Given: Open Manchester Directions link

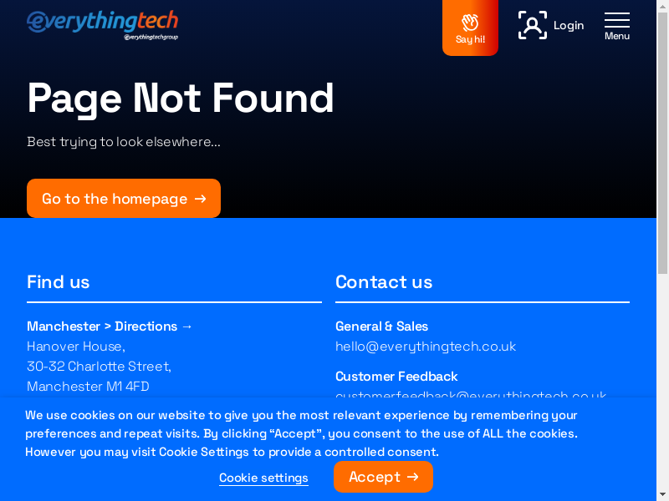Looking at the screenshot, I should coord(110,326).
